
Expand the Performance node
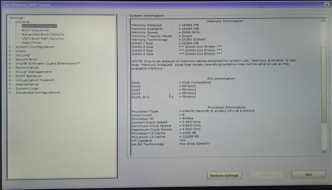coord(10,68)
